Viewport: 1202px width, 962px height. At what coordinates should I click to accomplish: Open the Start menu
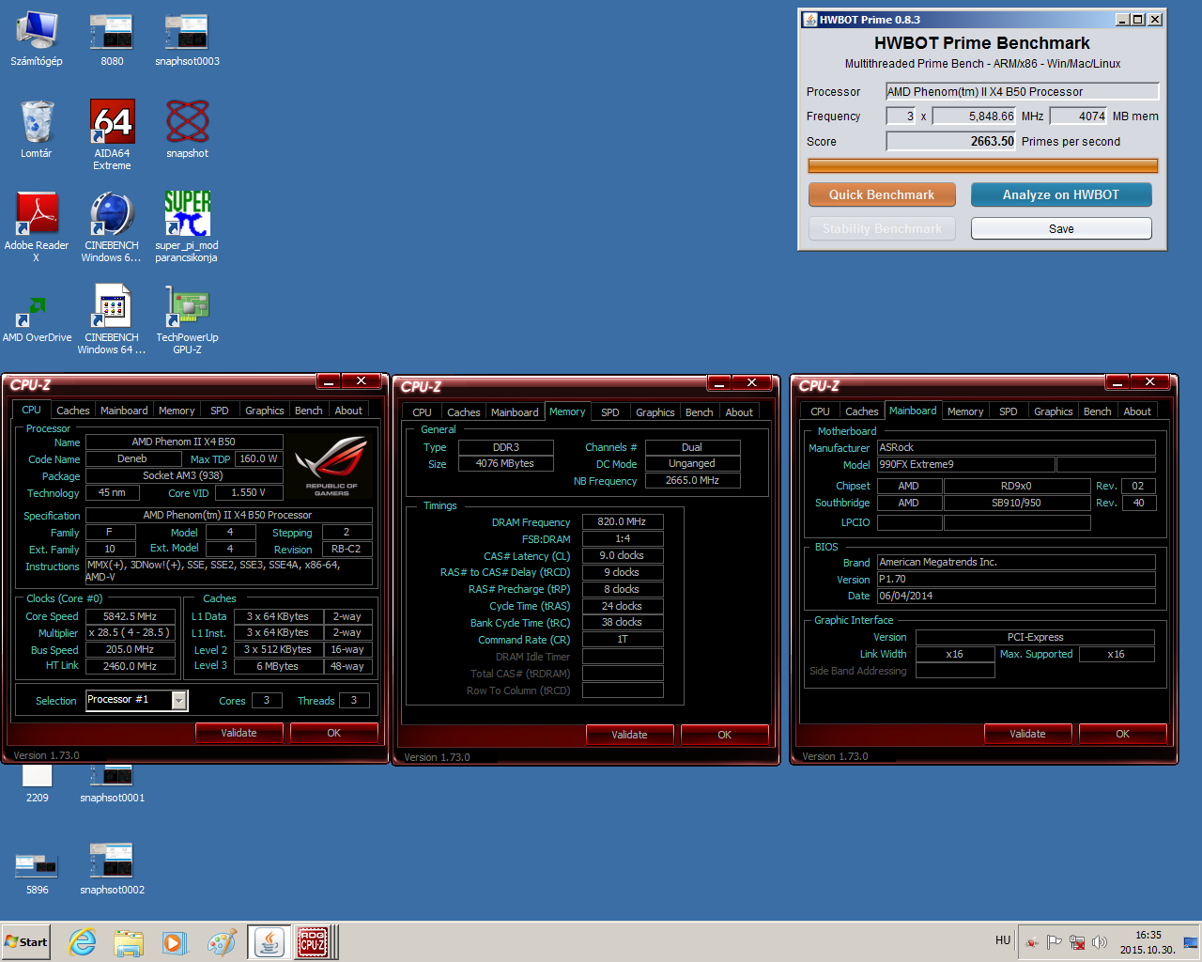point(25,942)
